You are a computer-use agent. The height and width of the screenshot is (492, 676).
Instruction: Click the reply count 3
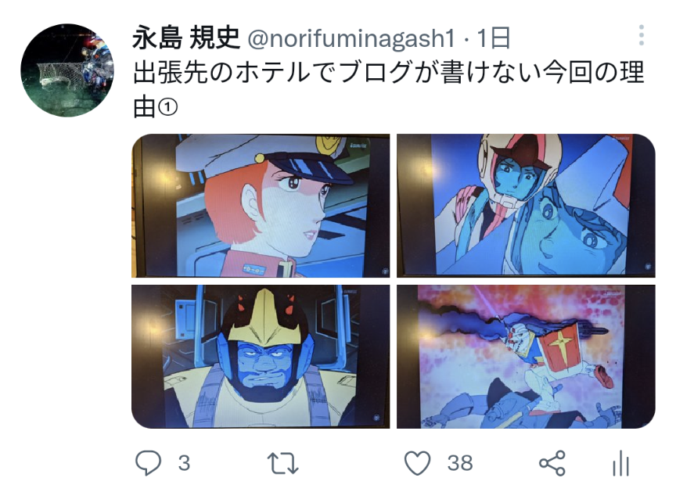point(184,463)
